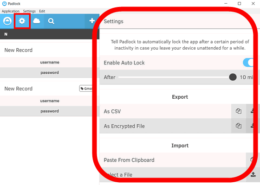Viewport: 260px width, 185px height.
Task: Click the N section header
Action: tap(50, 34)
